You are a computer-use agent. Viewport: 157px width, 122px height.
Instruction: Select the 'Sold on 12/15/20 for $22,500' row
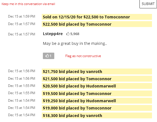pyautogui.click(x=97, y=17)
